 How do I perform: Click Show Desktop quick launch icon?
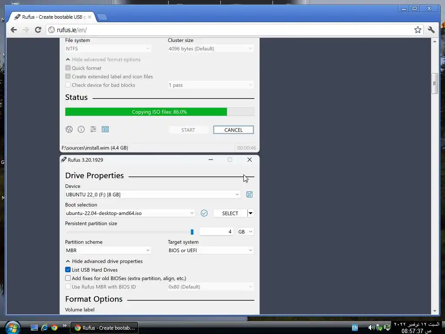pyautogui.click(x=34, y=328)
